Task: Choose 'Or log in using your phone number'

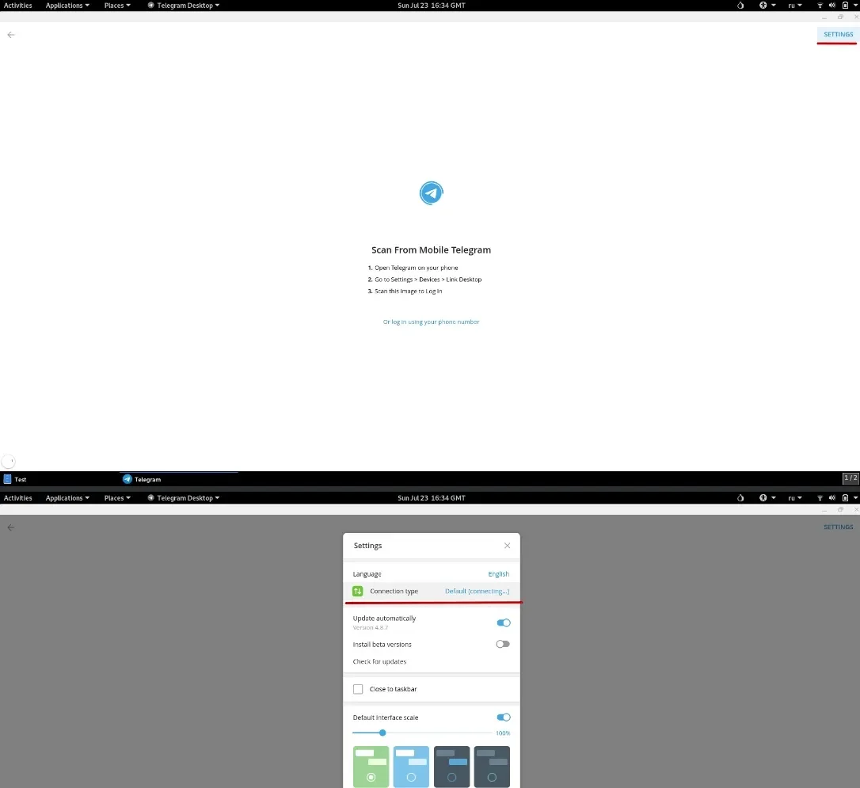Action: [431, 322]
